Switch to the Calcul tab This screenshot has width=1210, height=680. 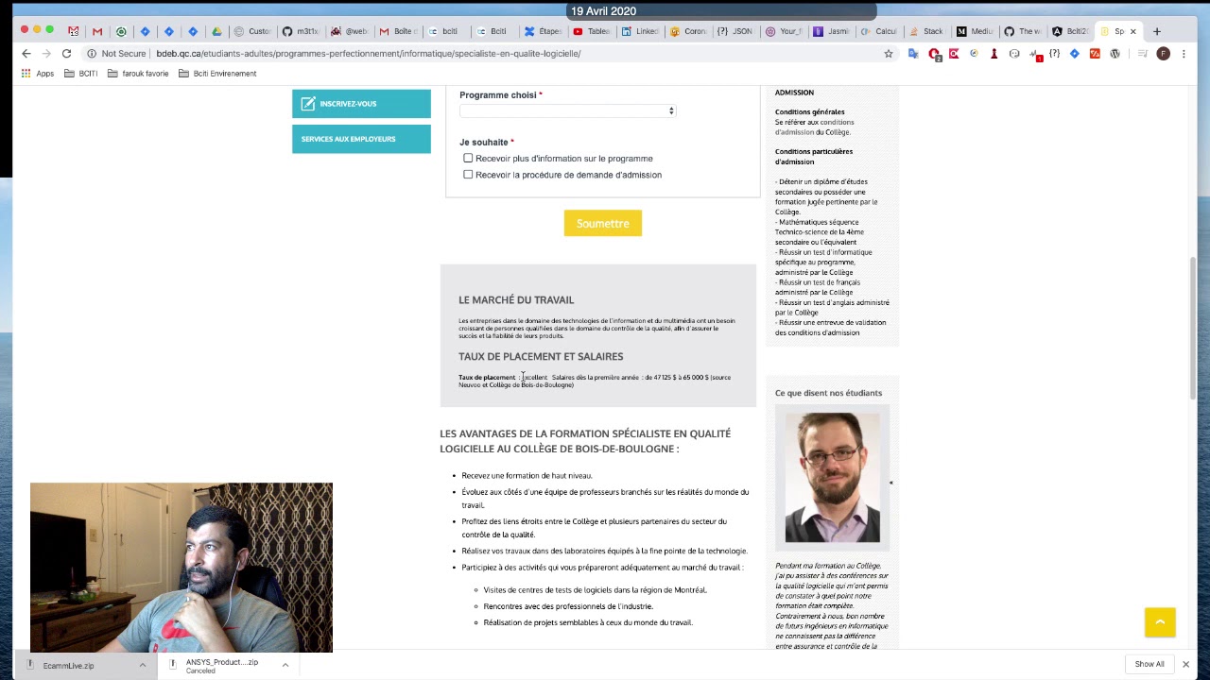(x=879, y=31)
